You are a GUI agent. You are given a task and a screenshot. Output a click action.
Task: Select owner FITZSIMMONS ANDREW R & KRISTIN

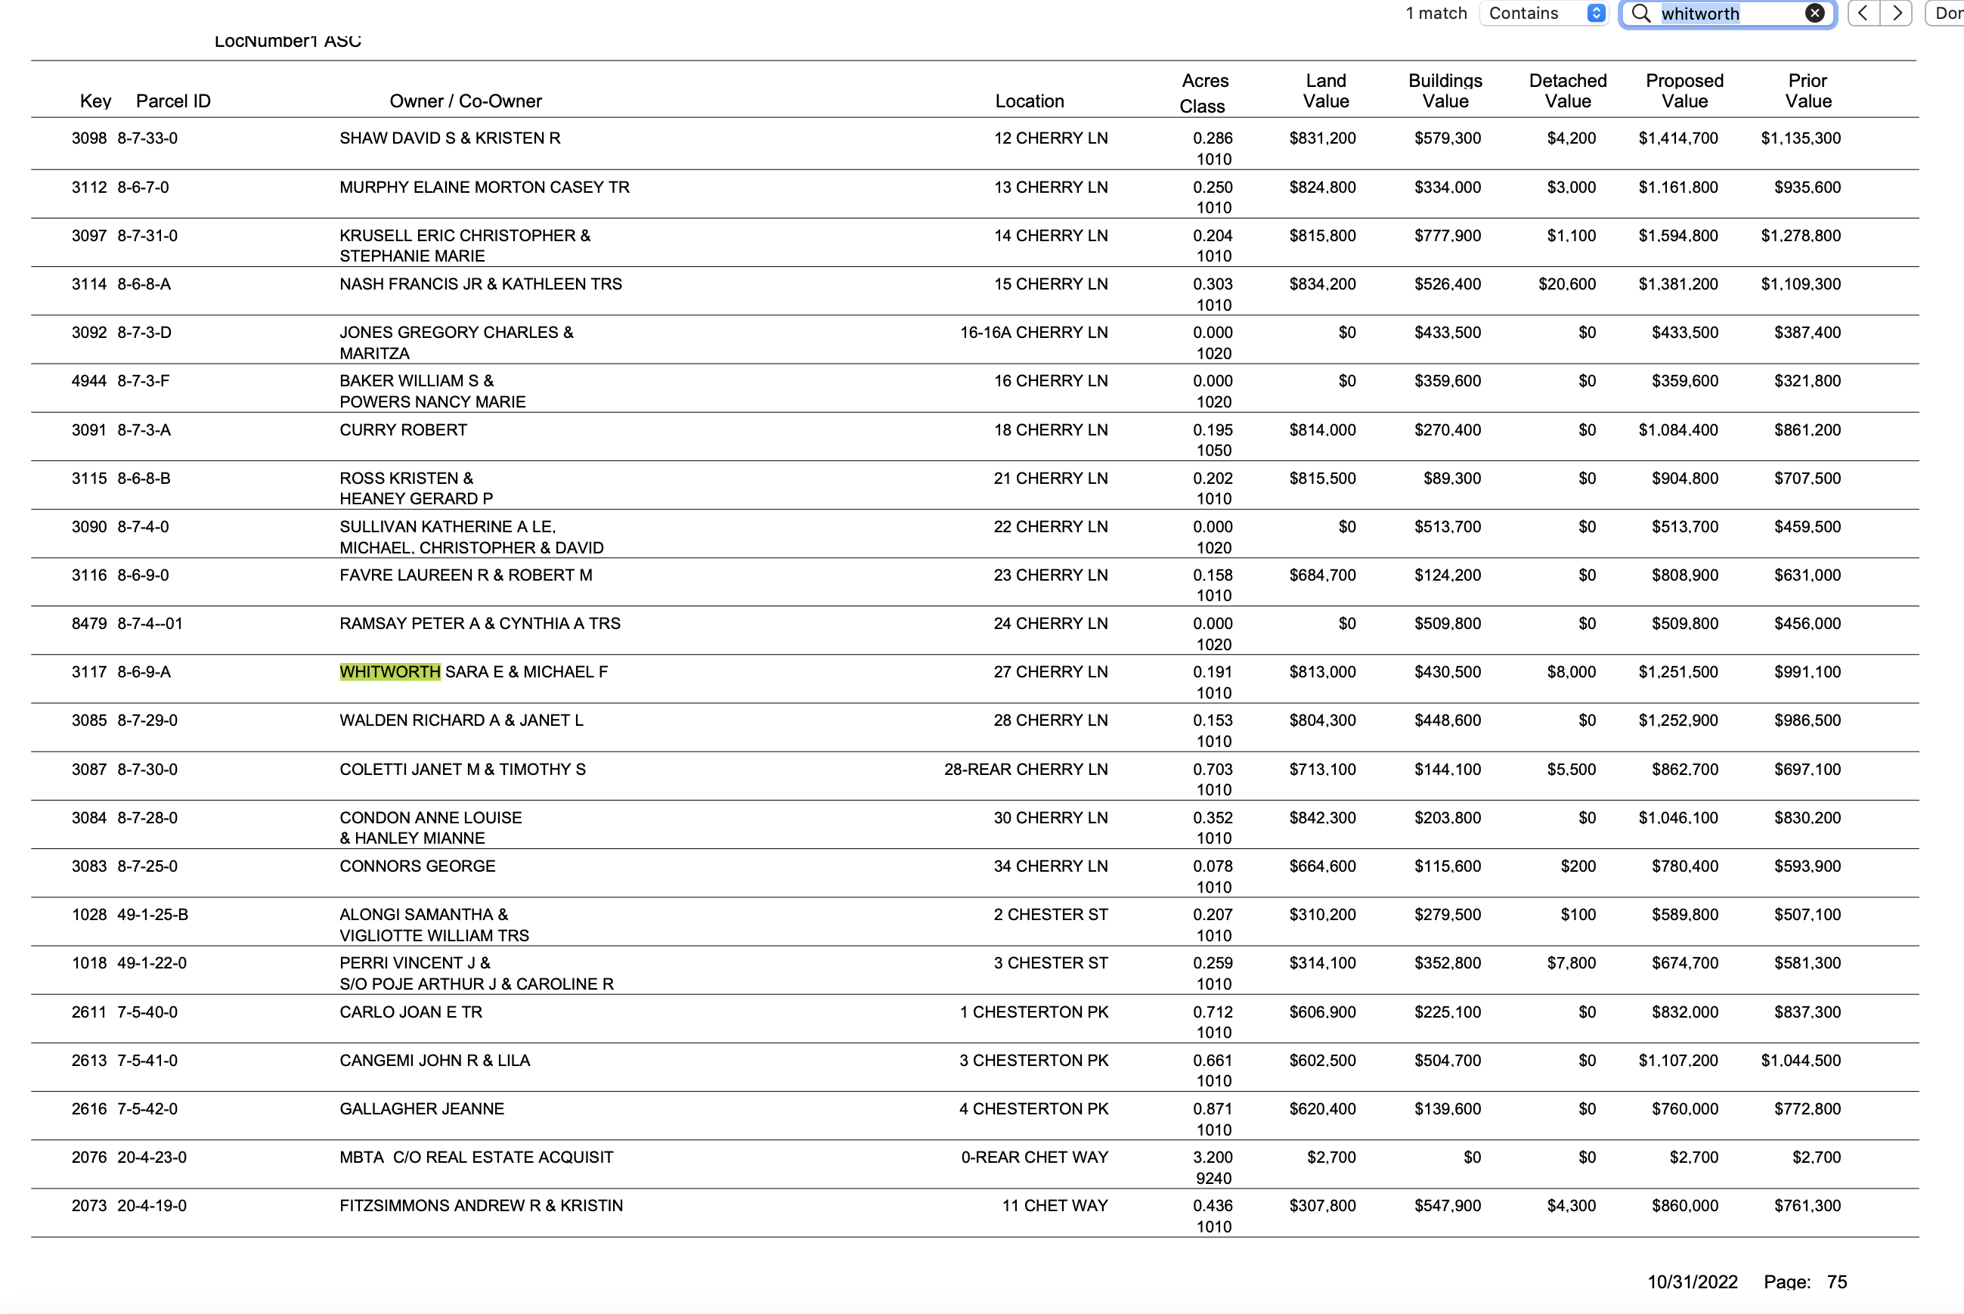point(481,1206)
